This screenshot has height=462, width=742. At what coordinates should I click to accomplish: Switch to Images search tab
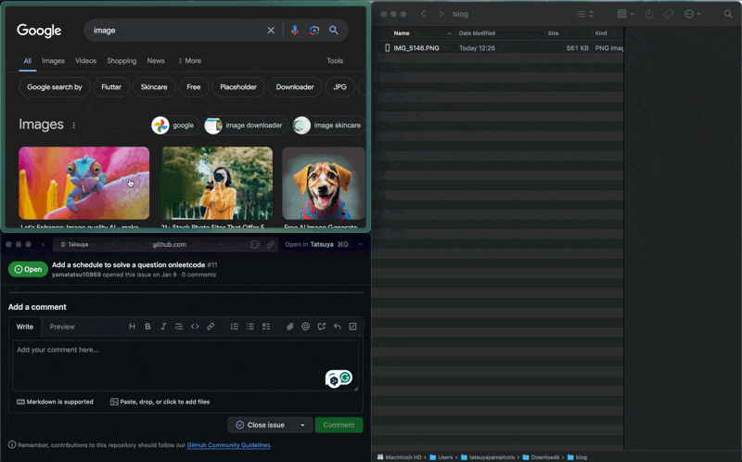[x=53, y=60]
